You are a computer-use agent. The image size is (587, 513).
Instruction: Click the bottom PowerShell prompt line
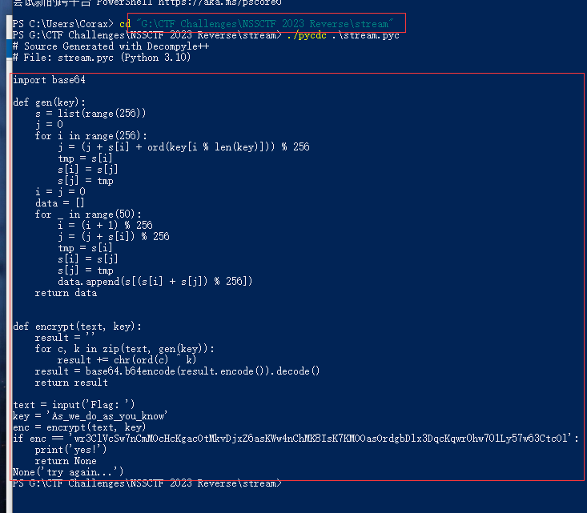(x=147, y=483)
